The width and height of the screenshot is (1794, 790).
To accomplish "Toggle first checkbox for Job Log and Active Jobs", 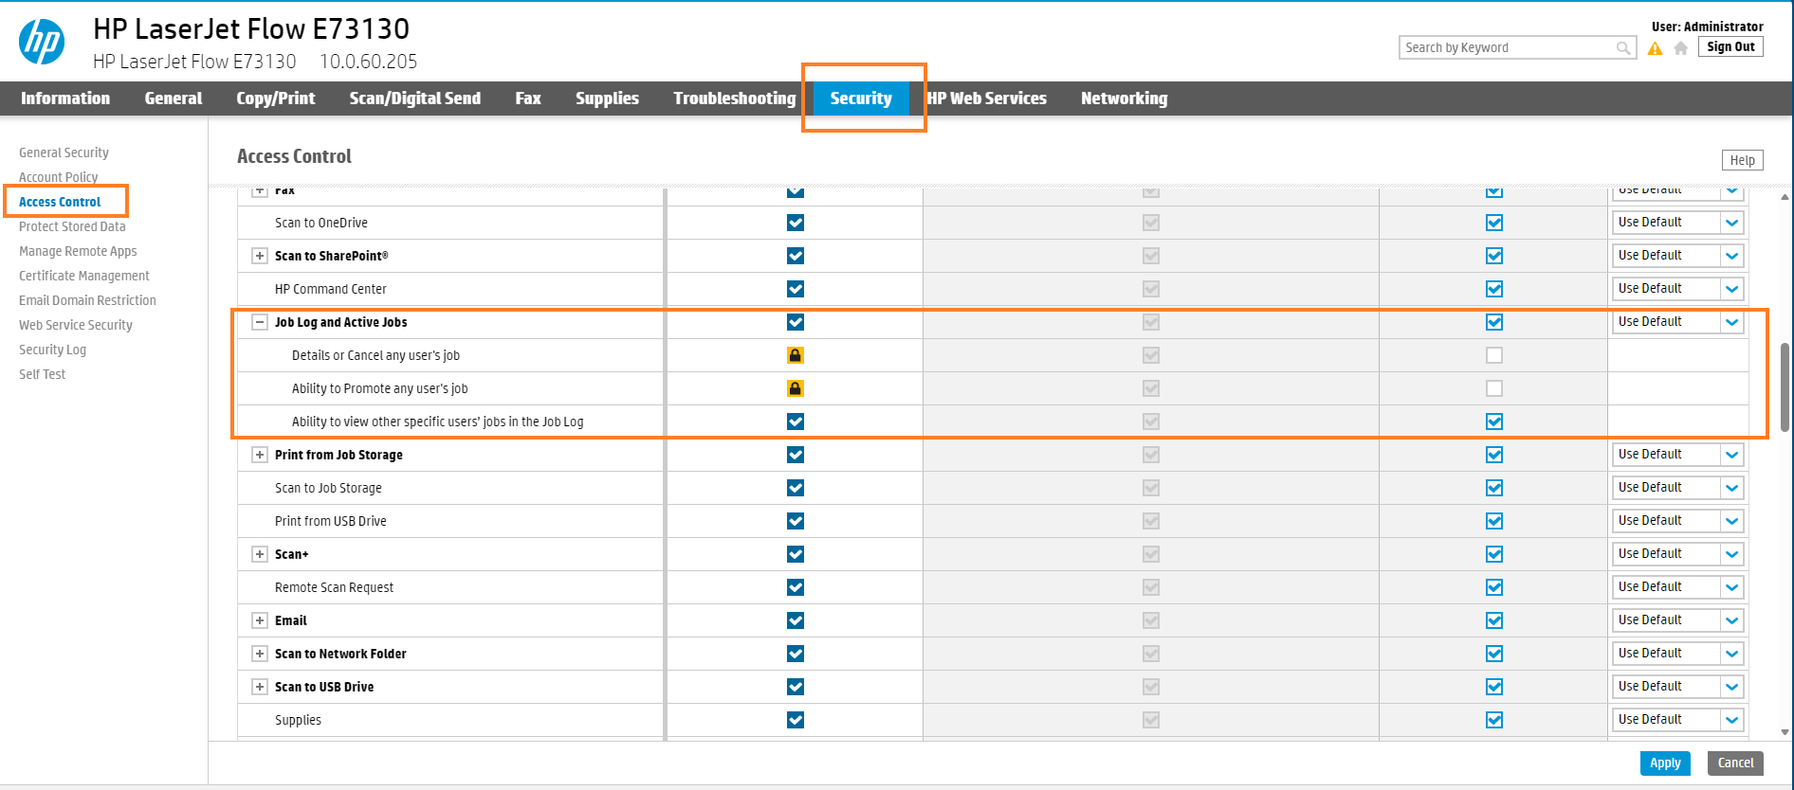I will [796, 322].
